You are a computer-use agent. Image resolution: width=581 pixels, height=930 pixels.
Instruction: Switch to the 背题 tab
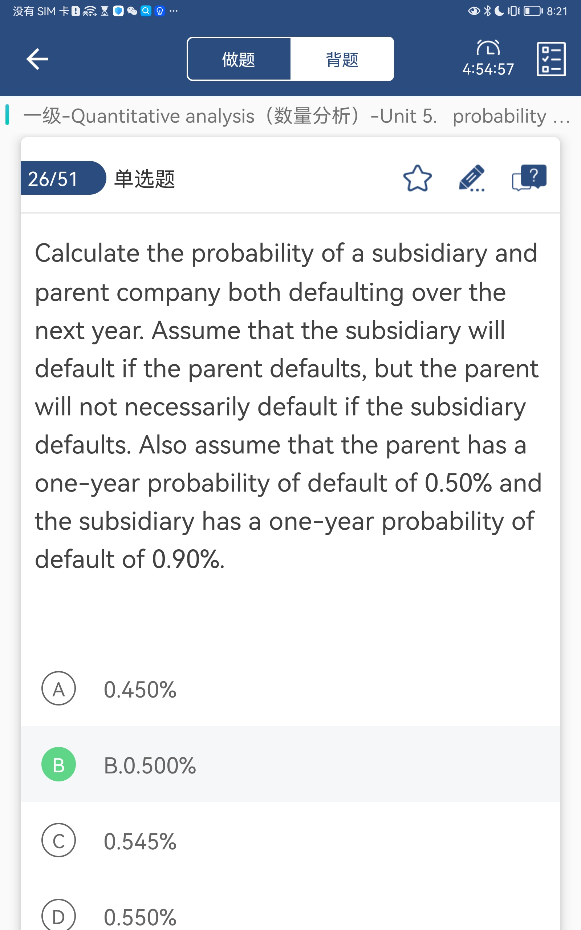pos(342,59)
